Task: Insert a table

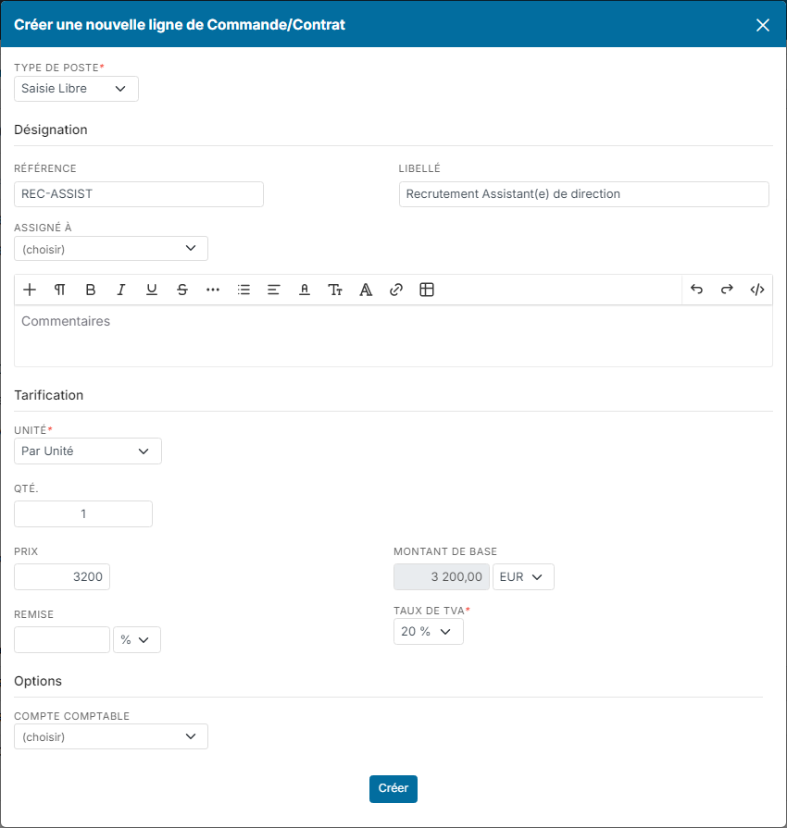Action: coord(427,290)
